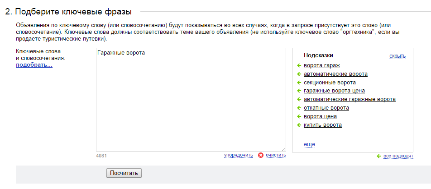Sort keywords with упорядочить link
The width and height of the screenshot is (431, 189).
[x=238, y=155]
